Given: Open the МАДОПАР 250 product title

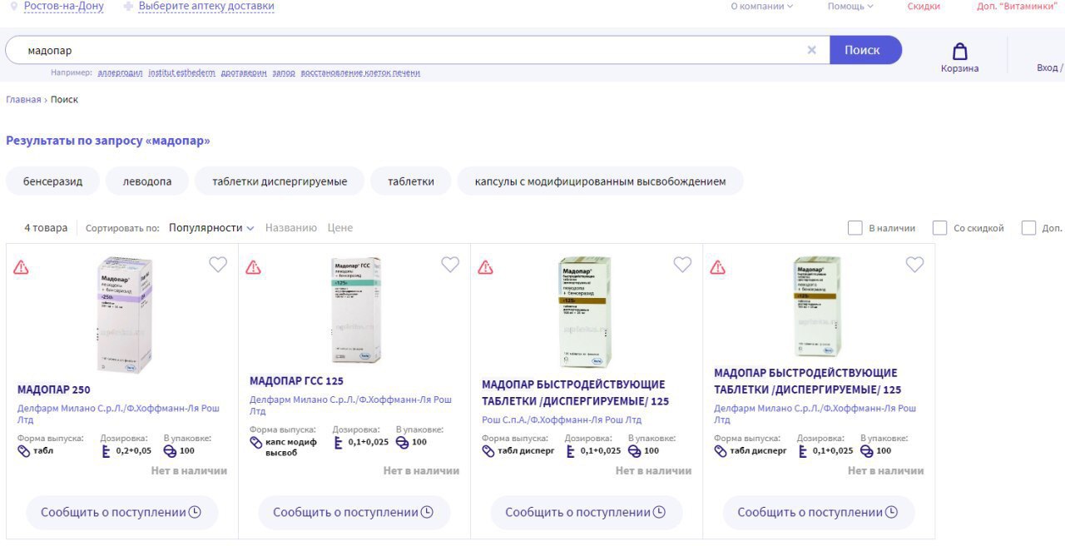Looking at the screenshot, I should click(54, 390).
